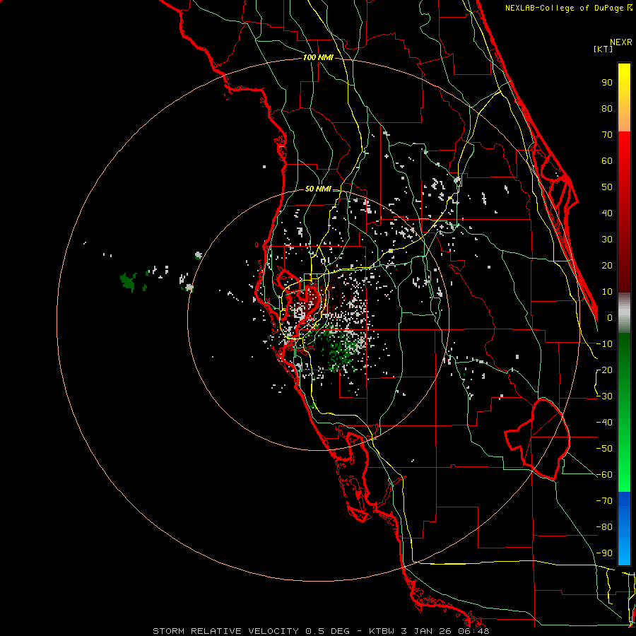Select the 50 NMI range ring label
Viewport: 636px width, 636px height.
[x=318, y=189]
